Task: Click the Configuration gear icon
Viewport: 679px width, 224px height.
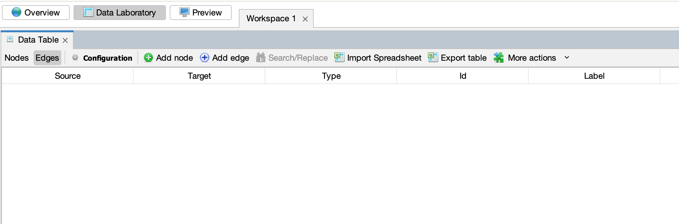Action: 75,57
